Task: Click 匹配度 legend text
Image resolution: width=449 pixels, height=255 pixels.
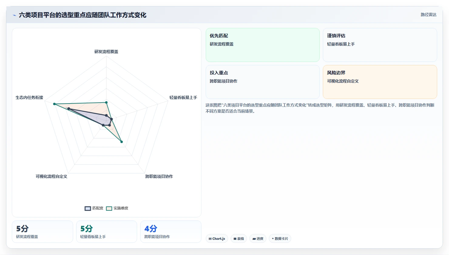Action: point(98,208)
